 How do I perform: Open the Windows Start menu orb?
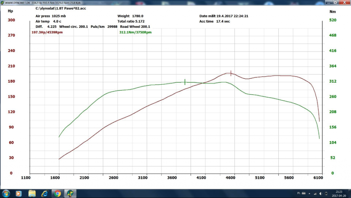[x=6, y=193]
